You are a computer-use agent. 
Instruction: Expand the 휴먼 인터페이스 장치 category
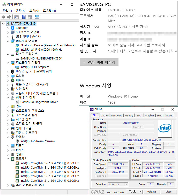tap(8, 185)
